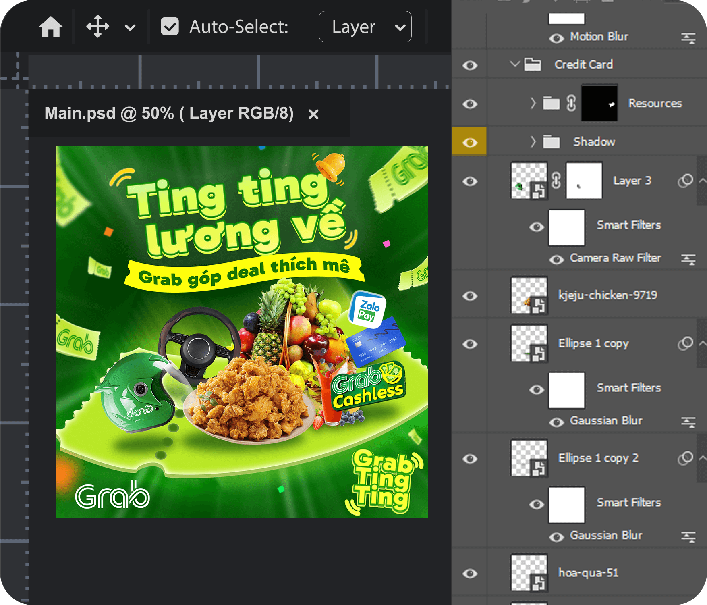Hide the Ellipse 1 copy 2 layer
This screenshot has width=707, height=605.
click(x=470, y=459)
